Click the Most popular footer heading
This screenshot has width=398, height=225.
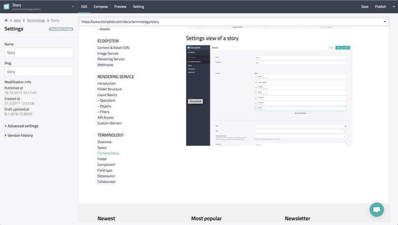tap(207, 218)
